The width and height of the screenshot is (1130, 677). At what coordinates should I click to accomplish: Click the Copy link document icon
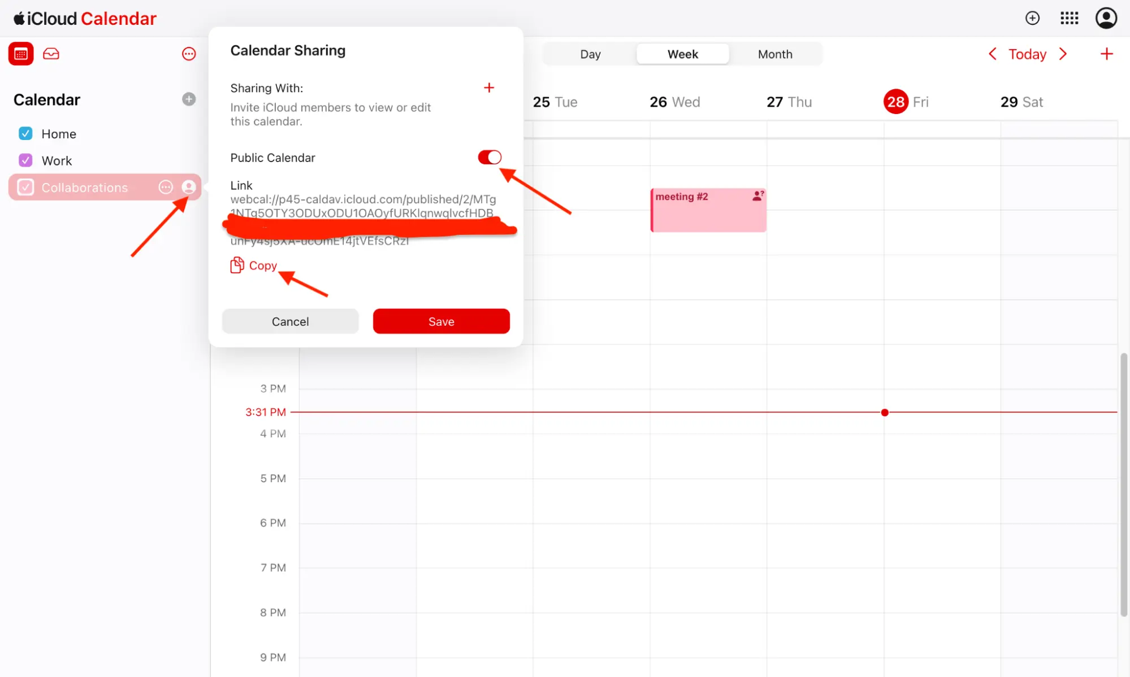tap(237, 265)
